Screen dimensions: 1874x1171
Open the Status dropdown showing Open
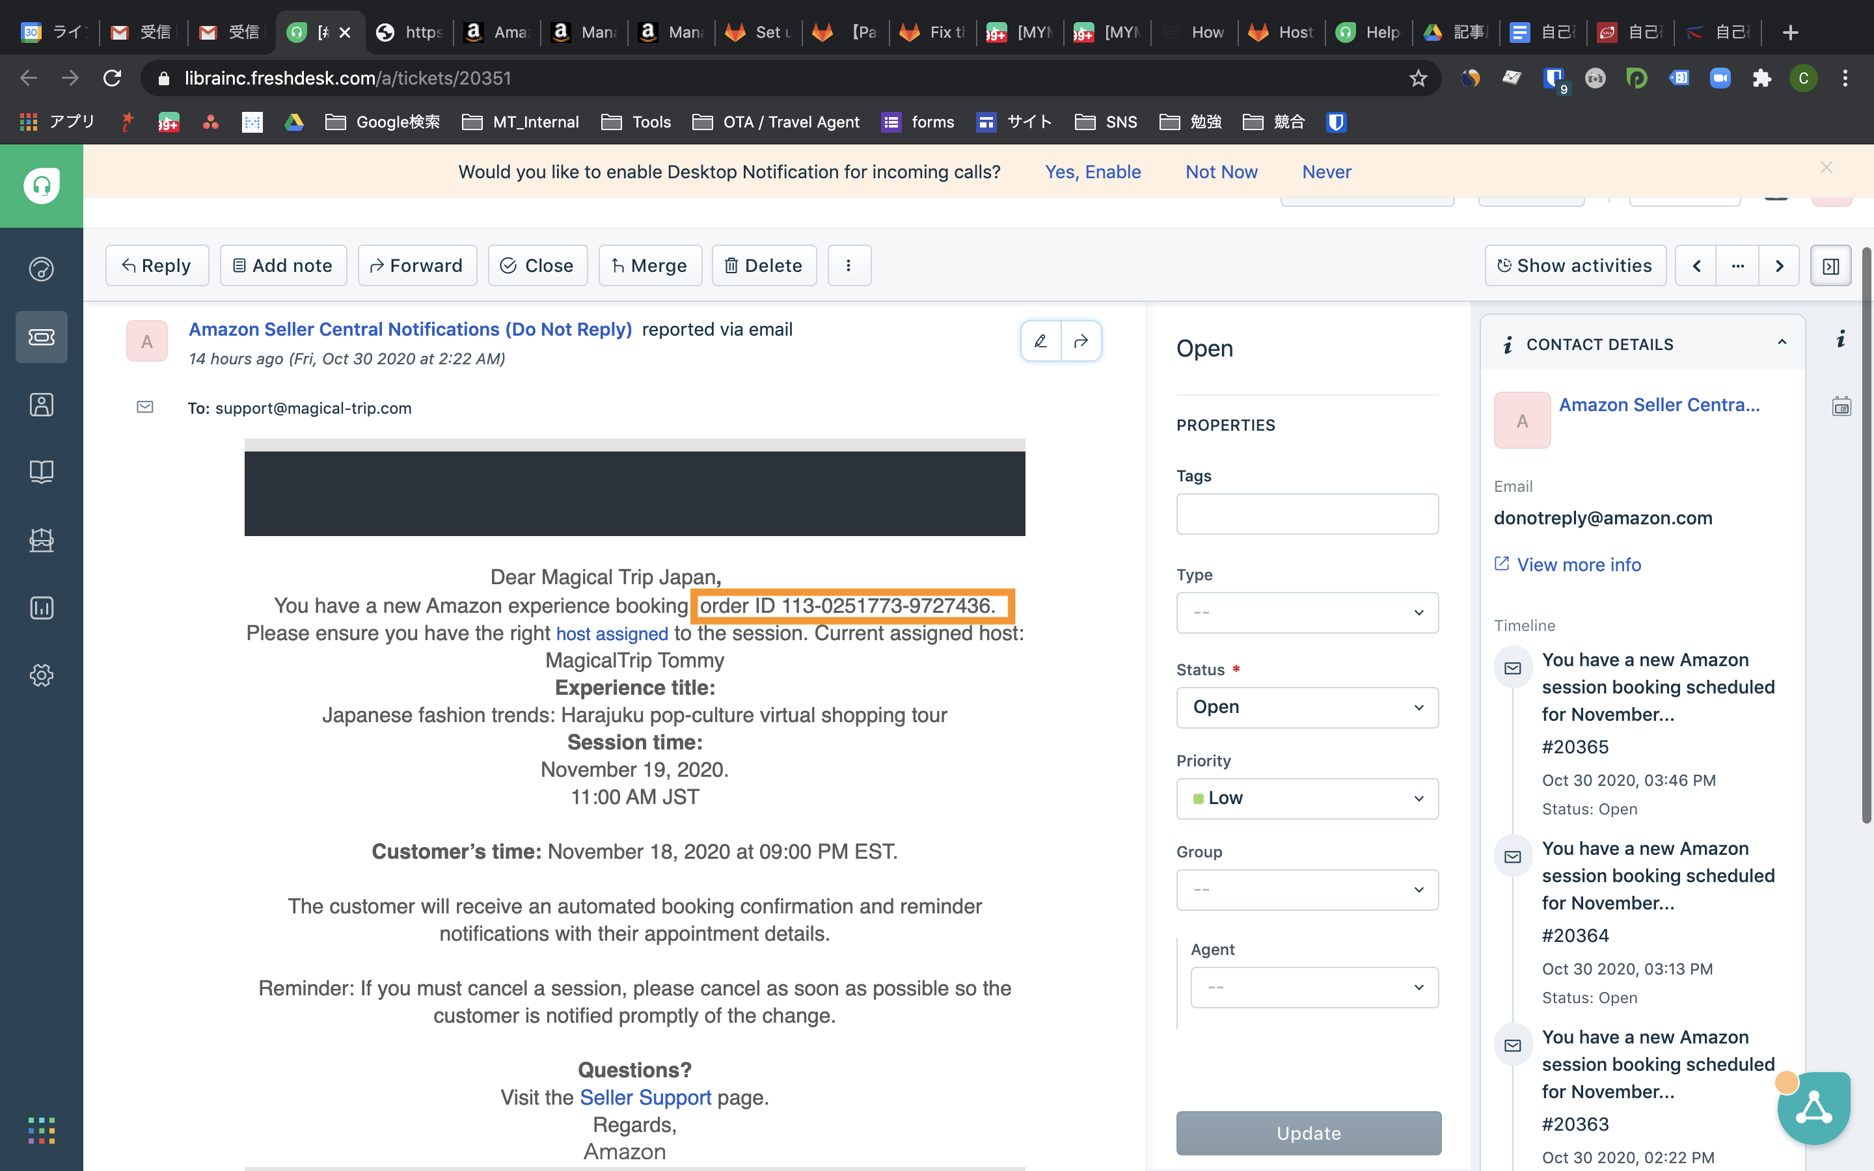1307,707
